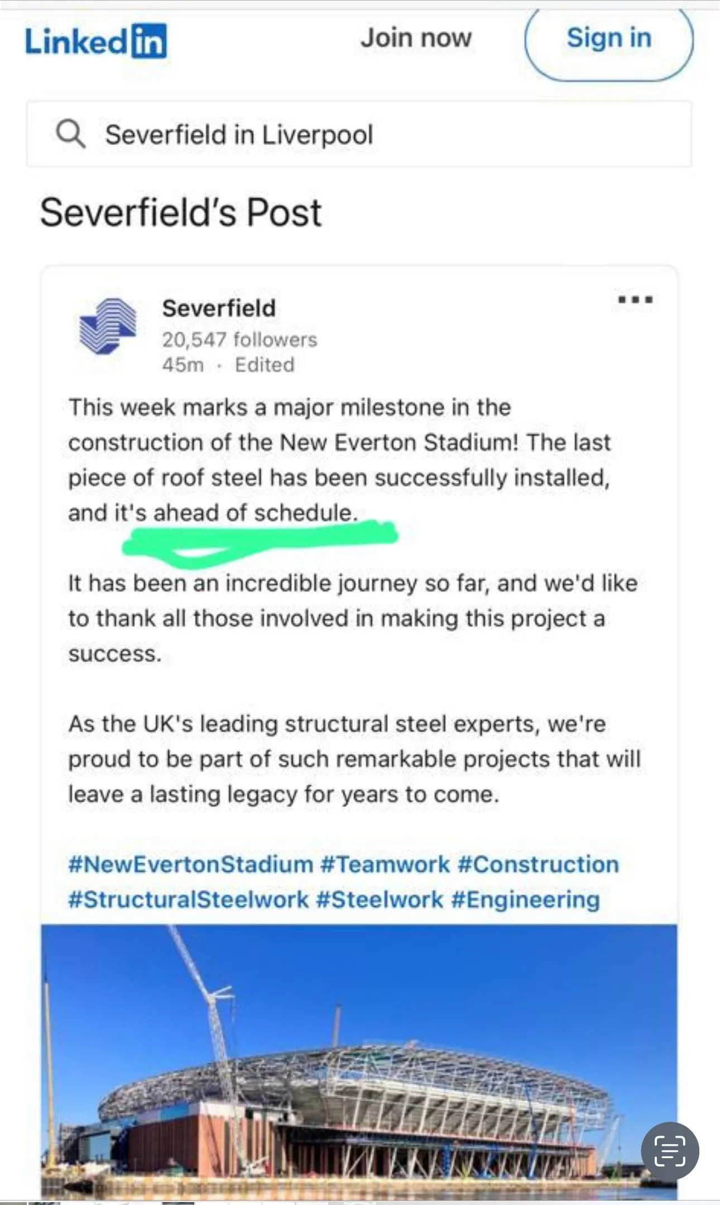Image resolution: width=720 pixels, height=1205 pixels.
Task: Select the #StructuralSteelwork hashtag
Action: (x=188, y=899)
